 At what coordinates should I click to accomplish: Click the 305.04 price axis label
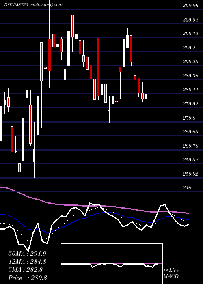pos(190,19)
